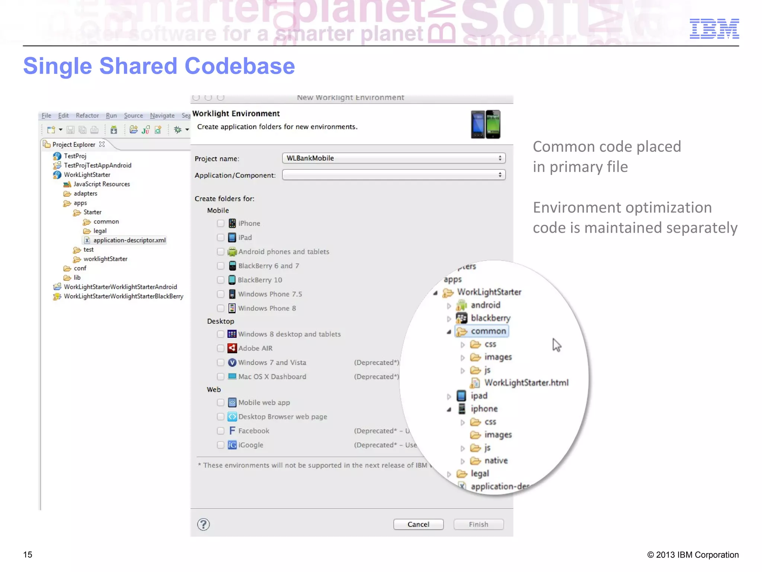762x572 pixels.
Task: Check Android phones and tablets
Action: [221, 251]
